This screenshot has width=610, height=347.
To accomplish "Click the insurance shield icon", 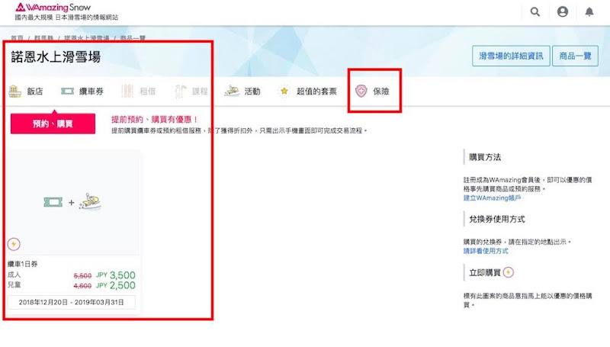I will click(361, 92).
